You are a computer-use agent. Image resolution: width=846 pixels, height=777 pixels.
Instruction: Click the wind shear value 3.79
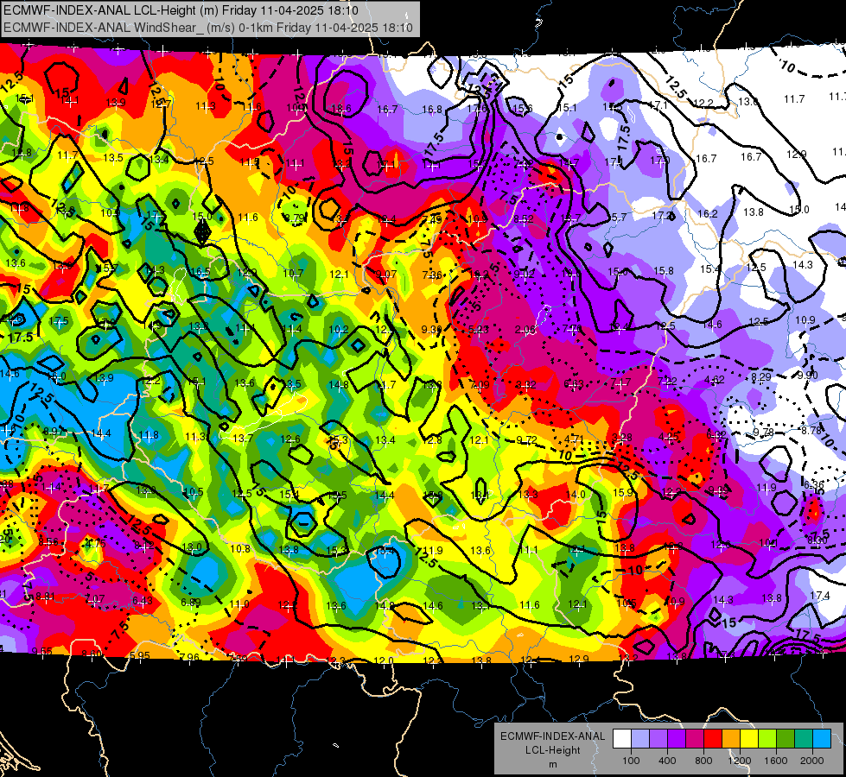point(295,218)
